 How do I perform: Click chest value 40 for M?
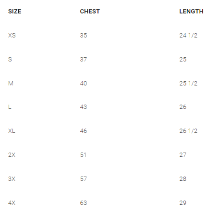click(x=84, y=84)
